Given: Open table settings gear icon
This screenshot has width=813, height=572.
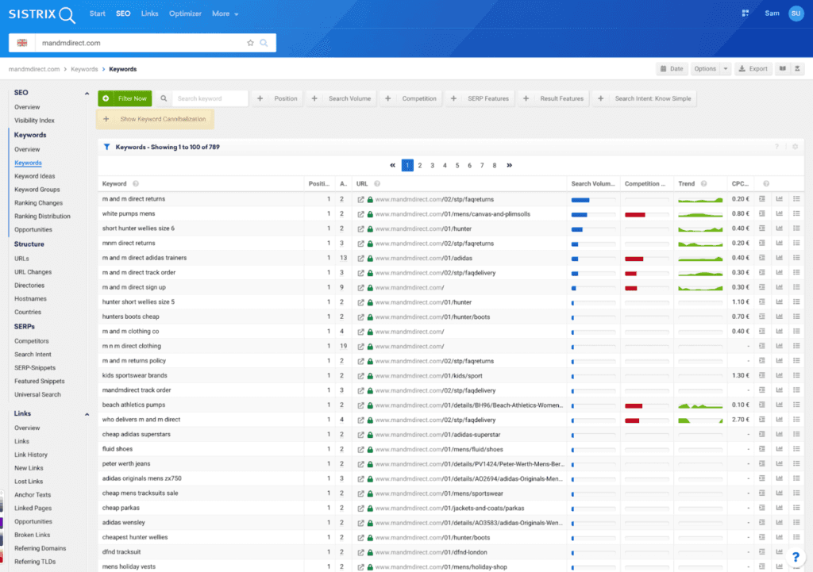Looking at the screenshot, I should pyautogui.click(x=795, y=147).
